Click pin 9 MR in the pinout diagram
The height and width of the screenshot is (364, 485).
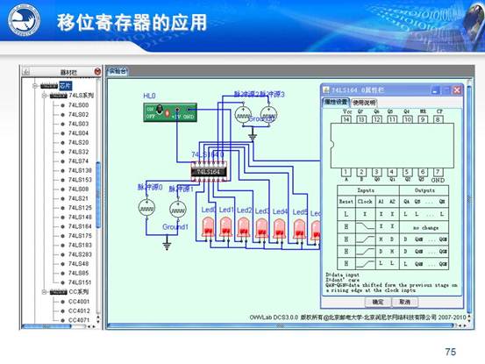pos(423,119)
